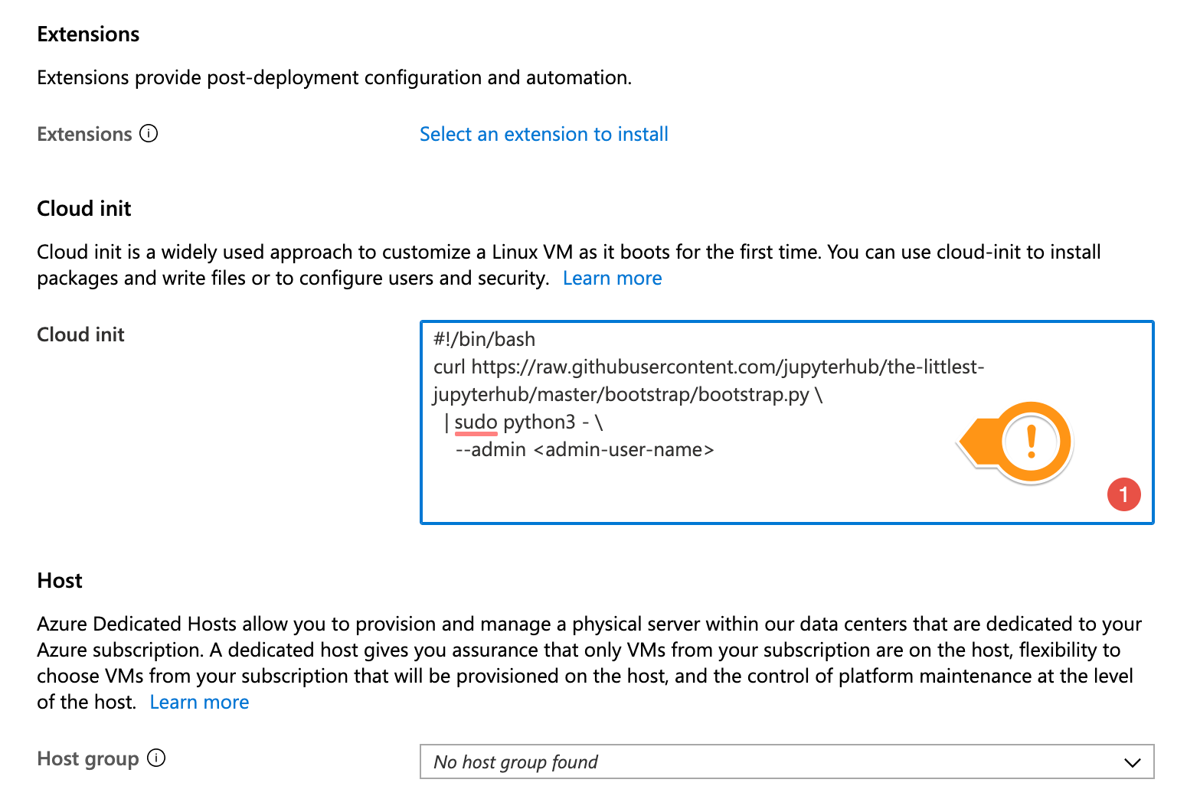Click the info icon beside Extensions label

point(149,134)
